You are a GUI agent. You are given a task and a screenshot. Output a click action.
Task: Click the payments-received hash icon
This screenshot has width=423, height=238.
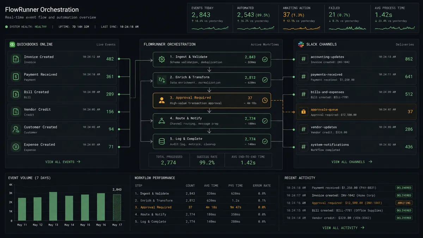(303, 77)
